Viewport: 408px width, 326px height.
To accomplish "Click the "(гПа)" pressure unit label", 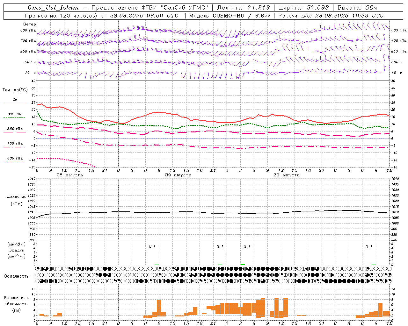I will (x=17, y=204).
